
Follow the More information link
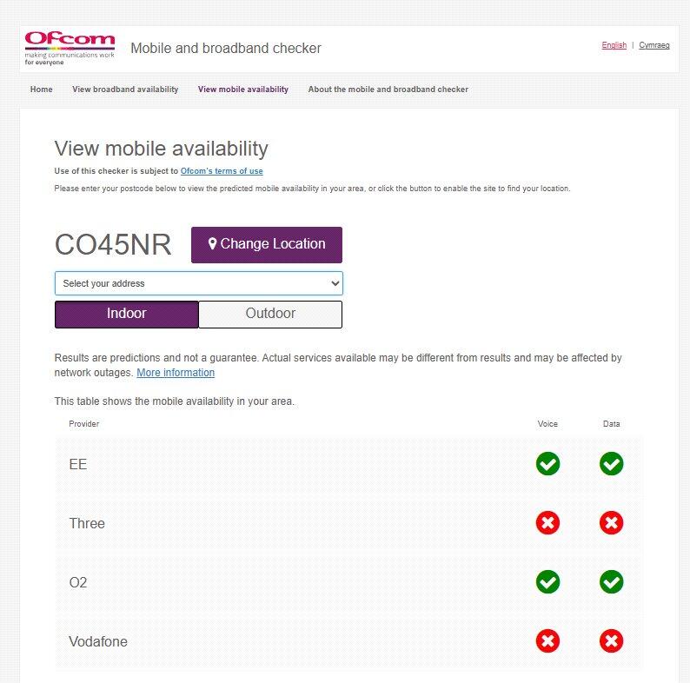pos(176,373)
